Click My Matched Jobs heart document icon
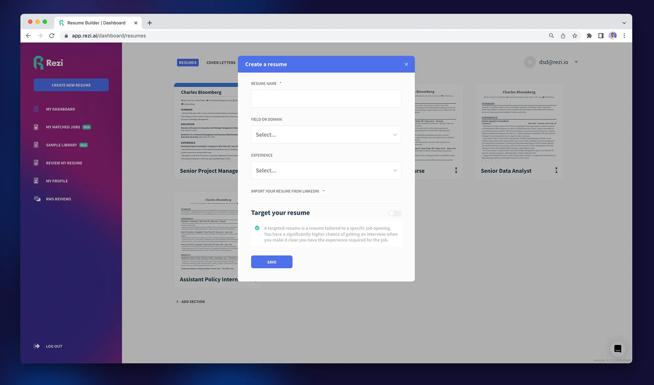 [x=36, y=127]
